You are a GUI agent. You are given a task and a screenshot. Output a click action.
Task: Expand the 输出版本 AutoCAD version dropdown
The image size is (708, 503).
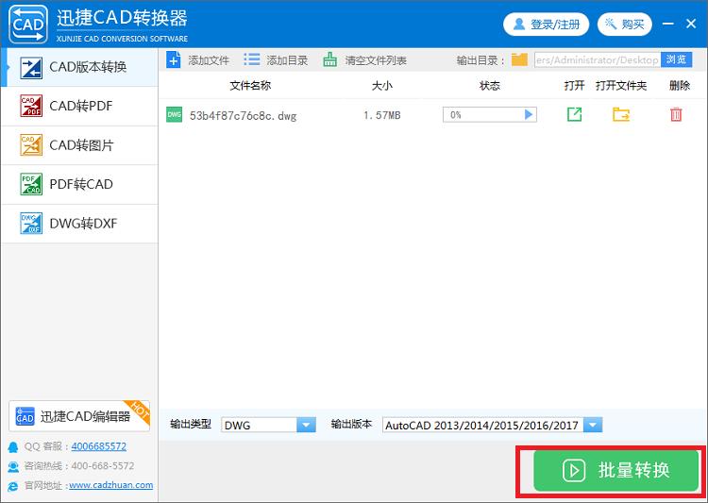click(x=593, y=425)
